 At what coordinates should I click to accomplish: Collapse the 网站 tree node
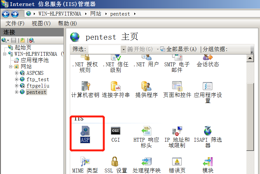(11, 67)
